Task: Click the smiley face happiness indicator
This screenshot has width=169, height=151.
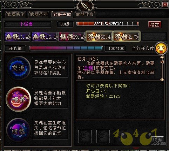Action: pyautogui.click(x=161, y=48)
